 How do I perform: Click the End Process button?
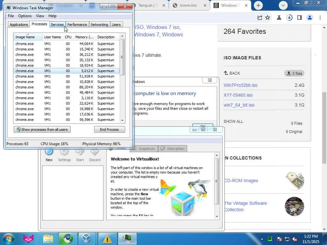click(110, 130)
